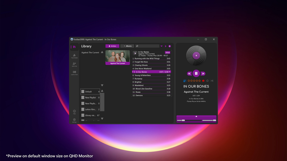
Task: Expand the bottom purple panel arrow
Action: tap(196, 116)
